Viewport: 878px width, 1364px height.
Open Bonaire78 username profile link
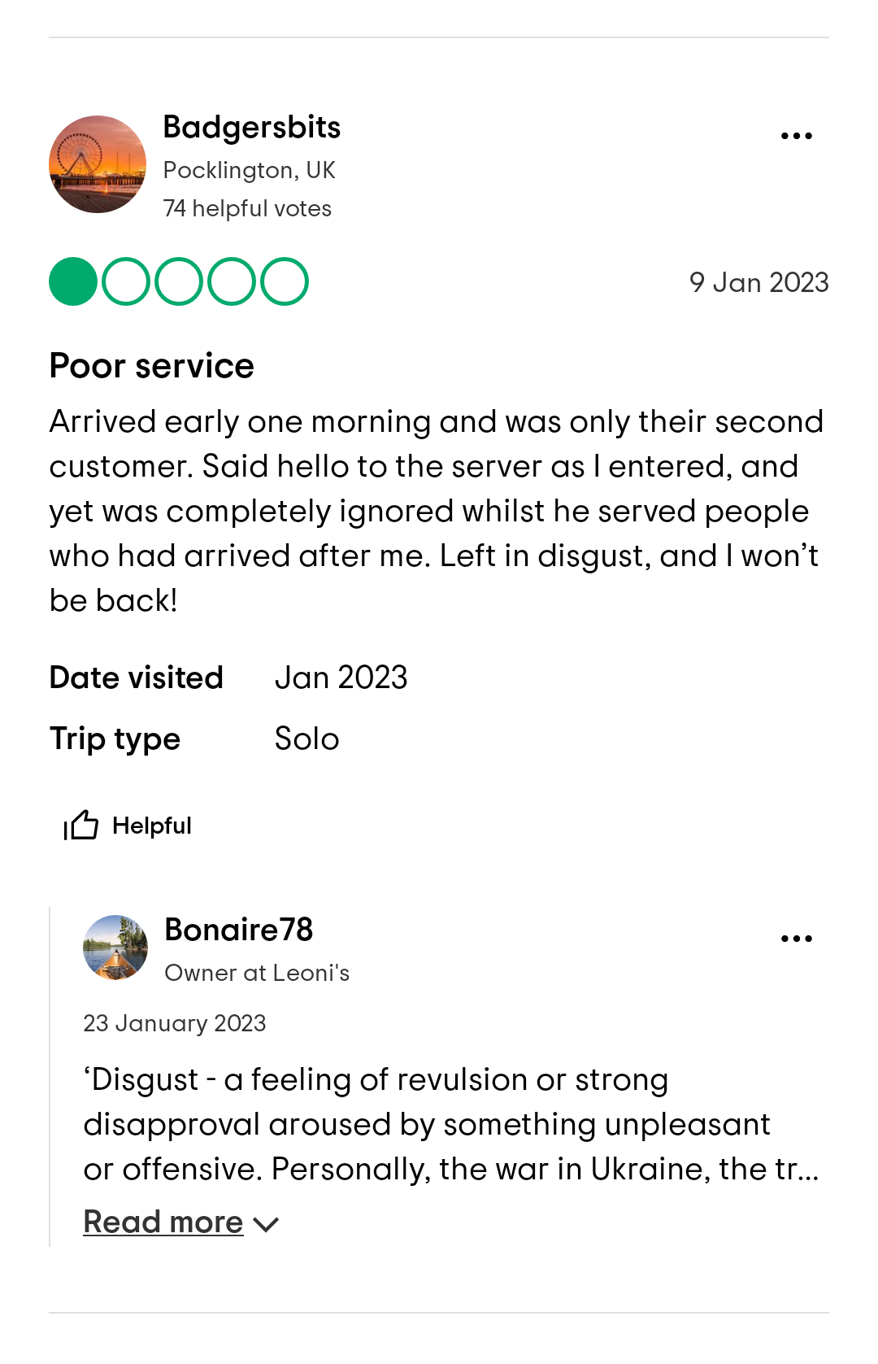238,930
